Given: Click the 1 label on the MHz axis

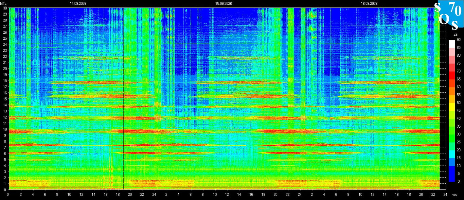Looking at the screenshot, I should (x=6, y=184).
